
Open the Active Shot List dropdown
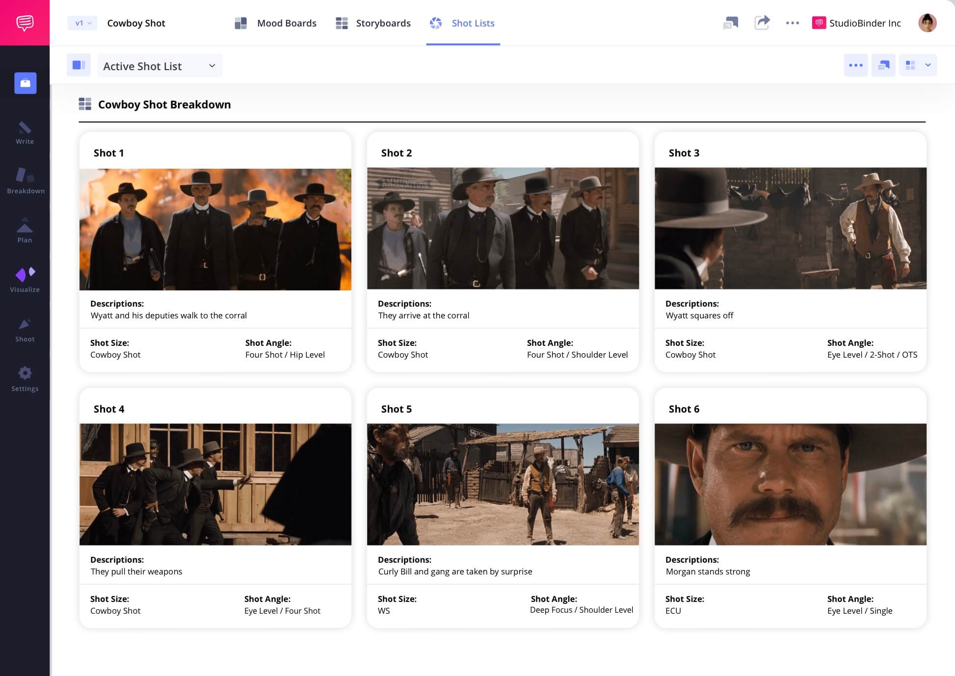[x=159, y=66]
